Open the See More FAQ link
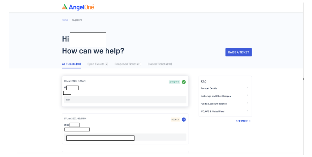Viewport: 312px width, 157px height. [x=242, y=121]
